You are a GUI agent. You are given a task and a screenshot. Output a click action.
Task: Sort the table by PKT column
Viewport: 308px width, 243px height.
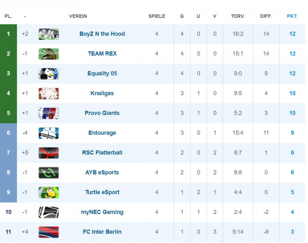click(x=292, y=16)
